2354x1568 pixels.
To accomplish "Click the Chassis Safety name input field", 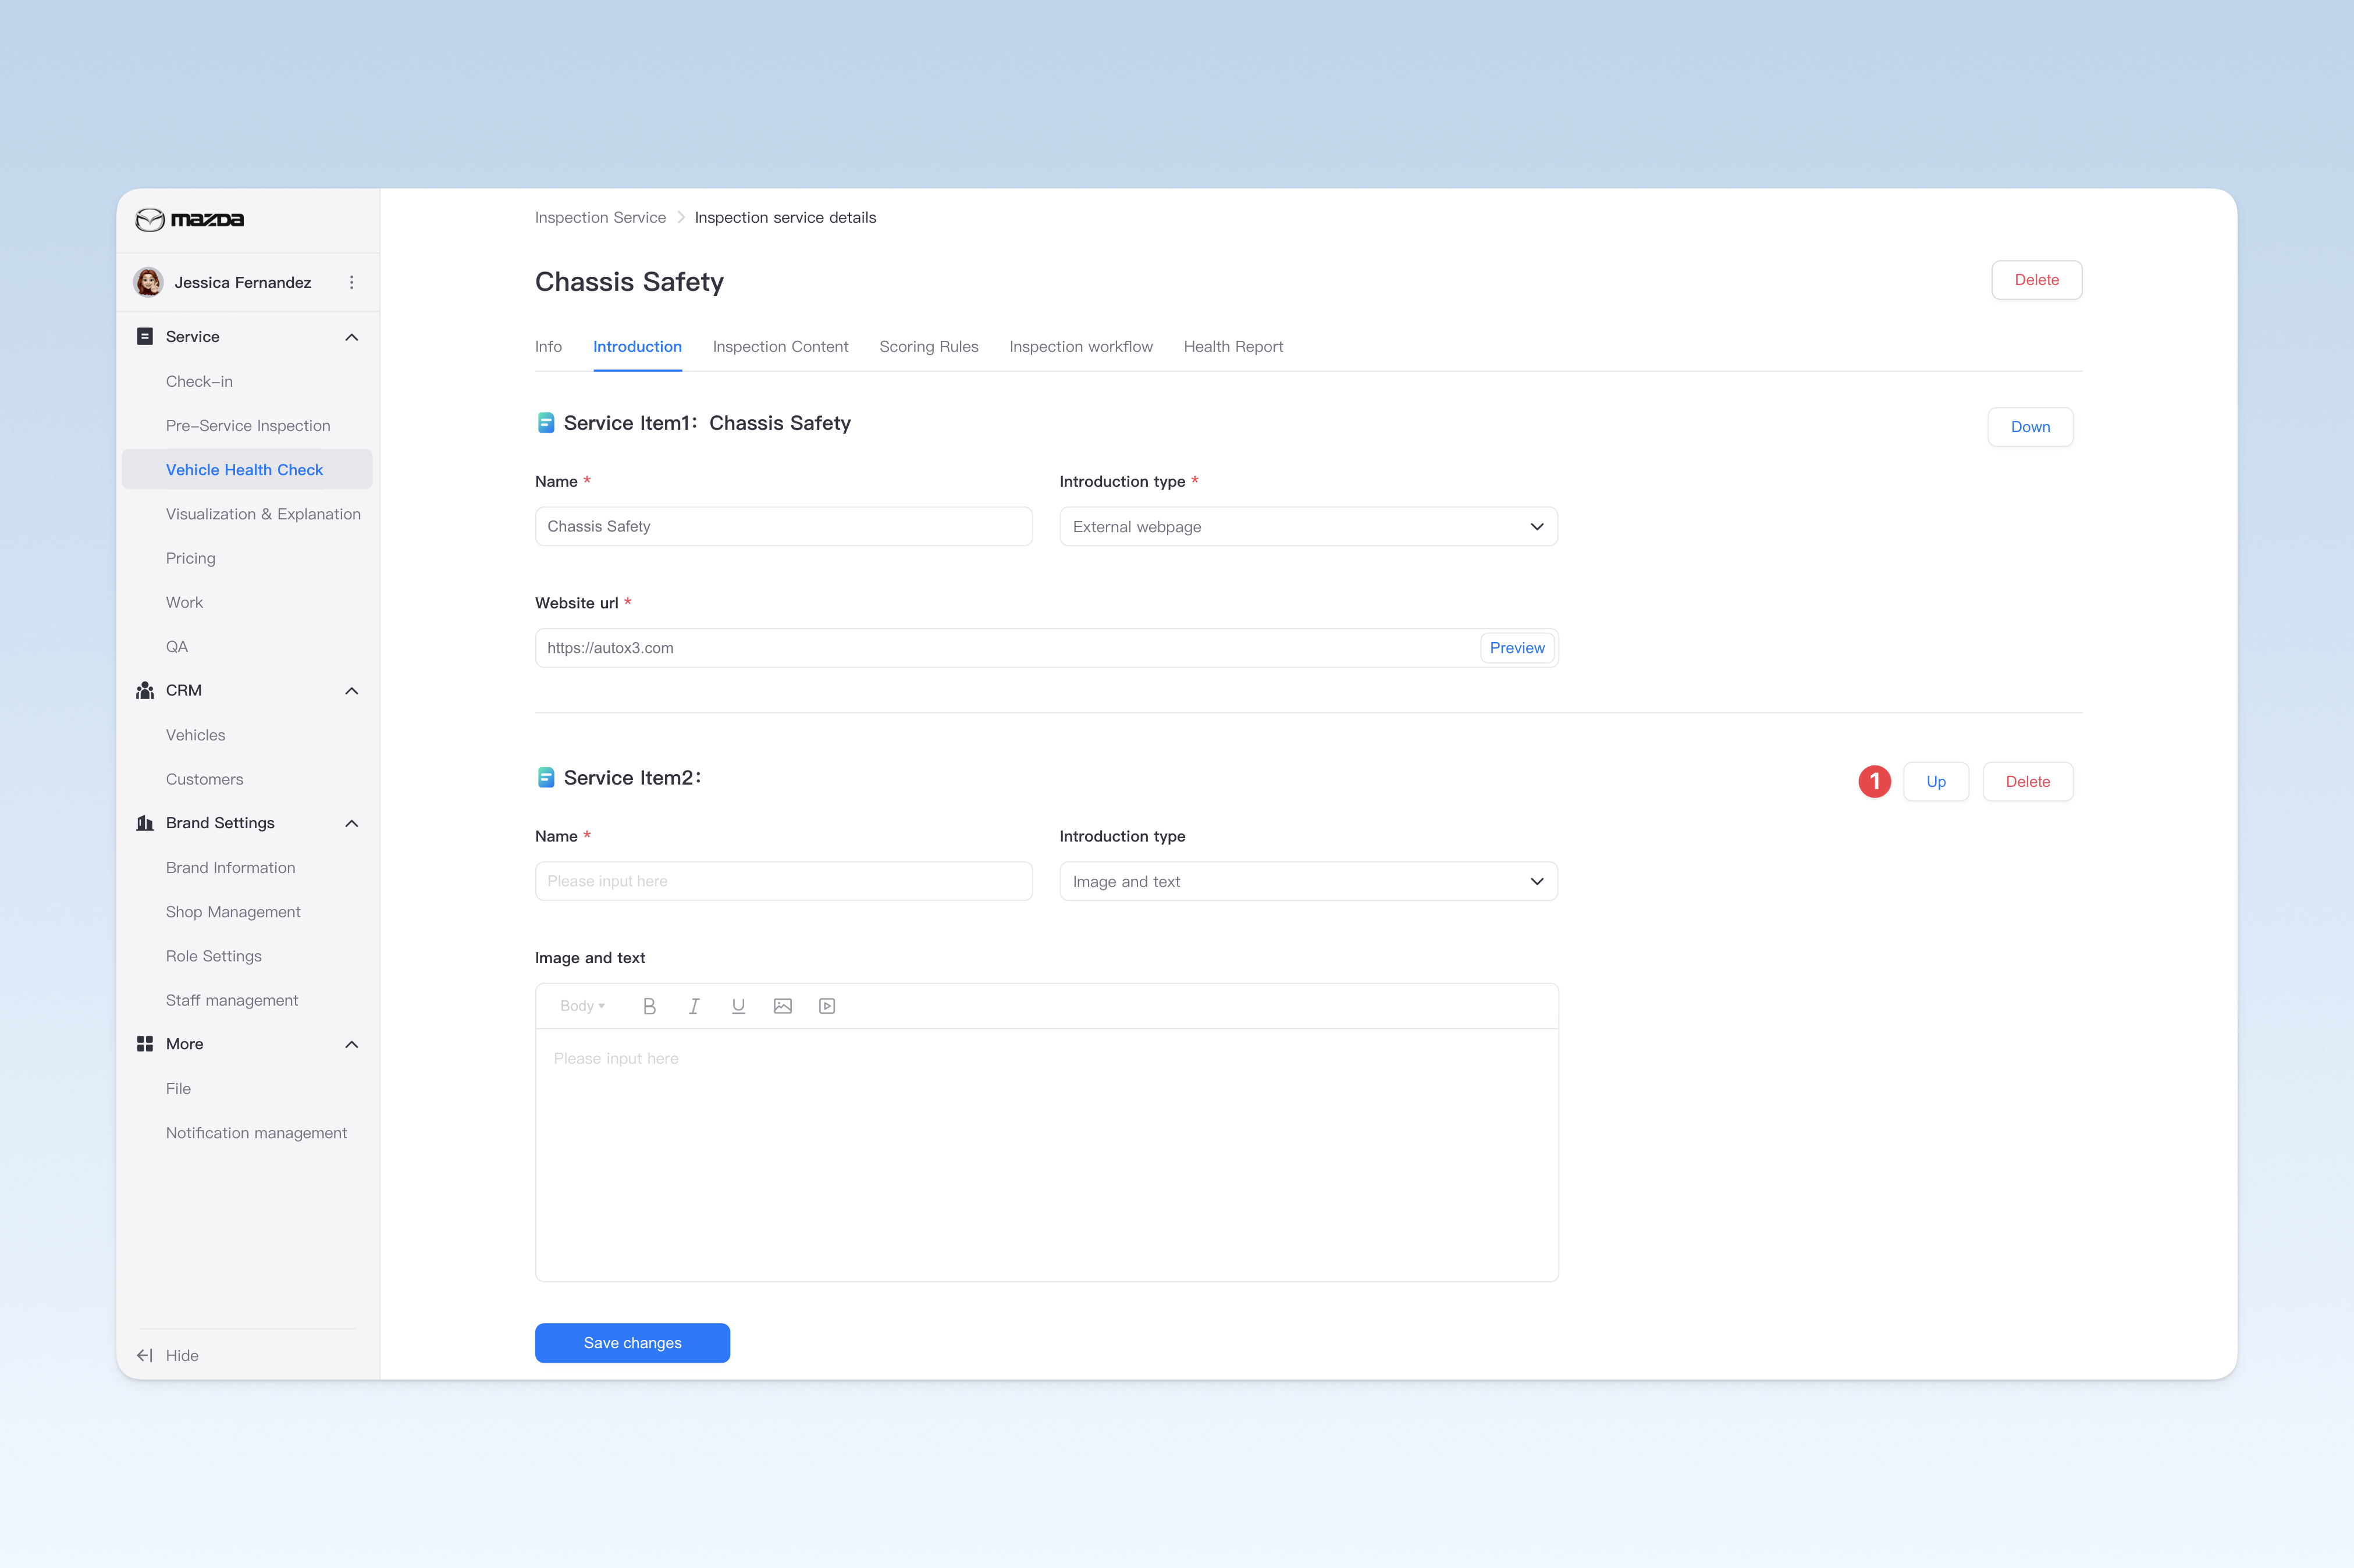I will (x=783, y=526).
